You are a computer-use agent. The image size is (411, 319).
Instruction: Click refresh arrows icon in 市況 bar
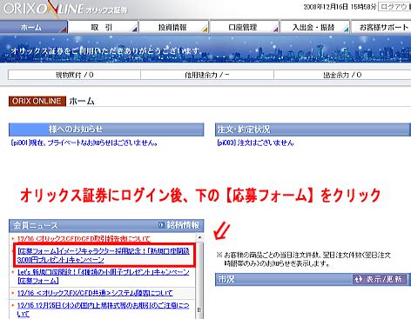pyautogui.click(x=359, y=279)
